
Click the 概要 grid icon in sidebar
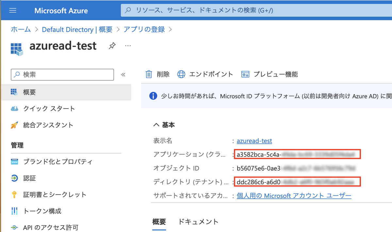tap(14, 92)
